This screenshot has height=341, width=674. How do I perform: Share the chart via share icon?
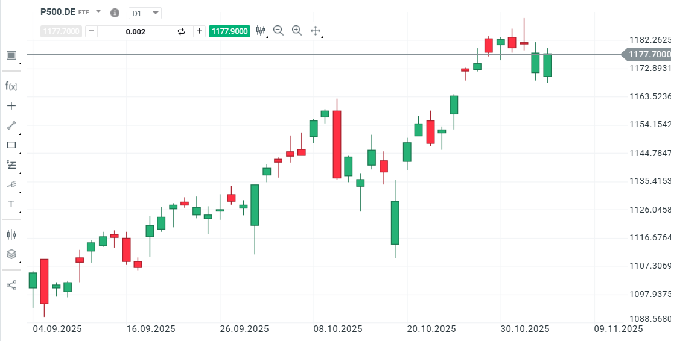(x=11, y=285)
